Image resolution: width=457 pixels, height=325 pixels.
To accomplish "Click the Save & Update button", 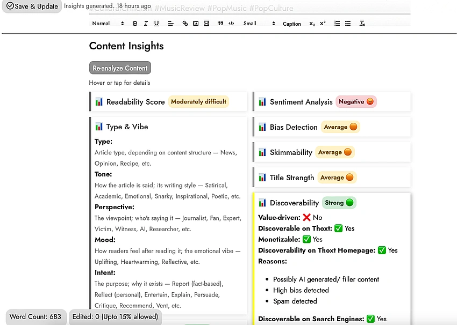I will pos(31,6).
